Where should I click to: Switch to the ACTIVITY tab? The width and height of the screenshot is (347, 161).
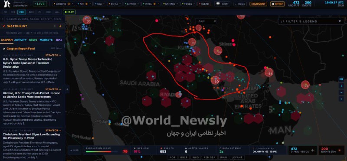tap(20, 40)
